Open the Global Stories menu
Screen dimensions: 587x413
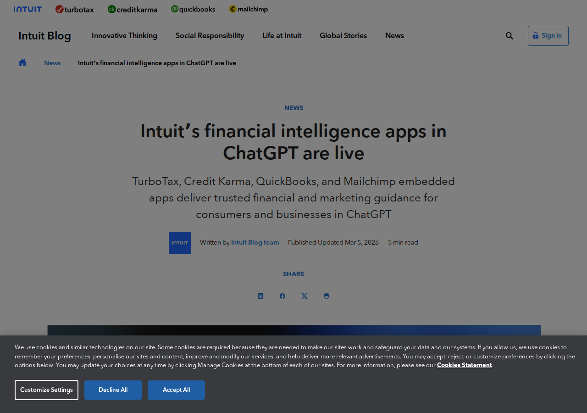click(x=343, y=36)
